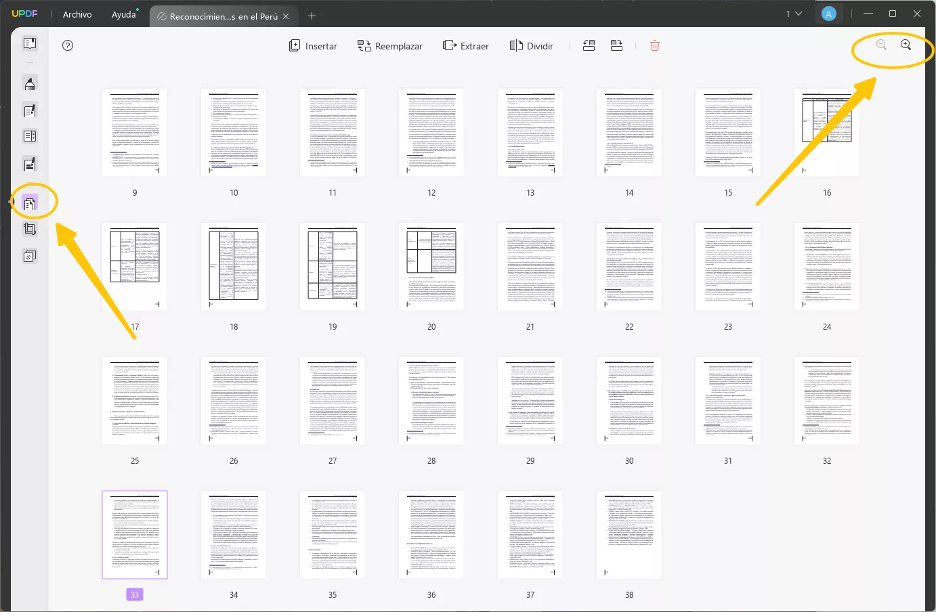Select page 16 thumbnail with table
This screenshot has height=612, width=936.
coord(827,133)
